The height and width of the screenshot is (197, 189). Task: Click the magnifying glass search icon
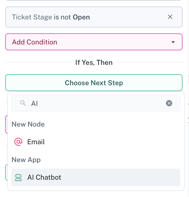pos(23,103)
